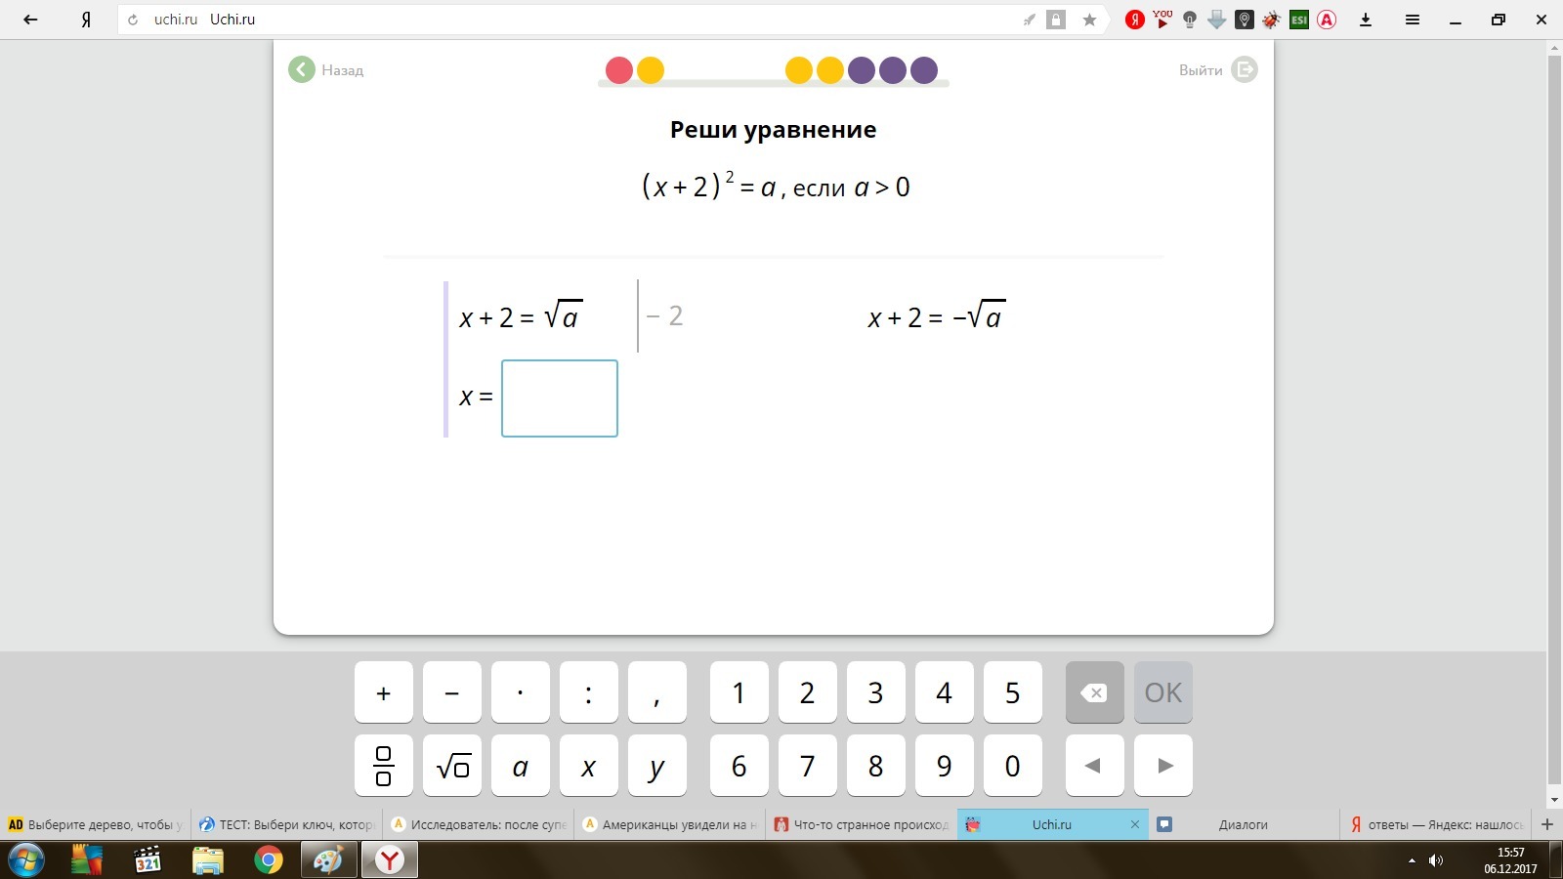Select the fraction key on the keypad
The height and width of the screenshot is (879, 1563).
click(x=384, y=766)
